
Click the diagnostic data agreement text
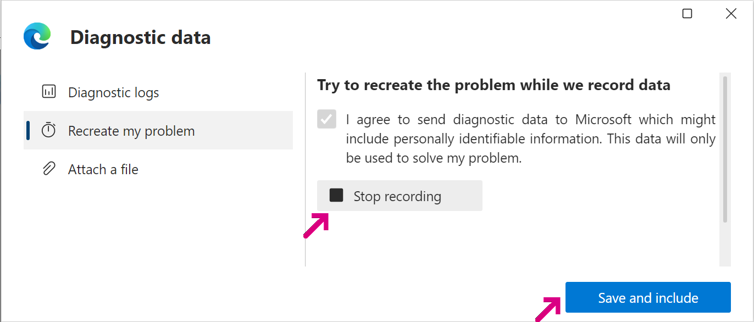click(x=530, y=139)
